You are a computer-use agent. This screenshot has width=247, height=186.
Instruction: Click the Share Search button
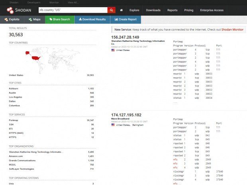[60, 20]
